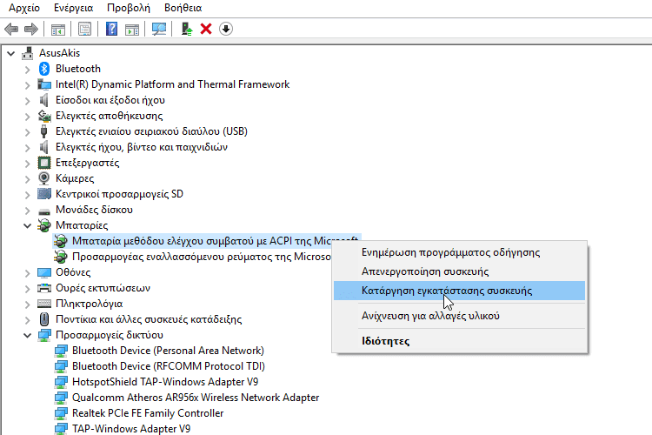Click the speaker icon for Είσοδοι και έξοδοι ήχου
Viewport: 652px width, 435px height.
tap(43, 100)
